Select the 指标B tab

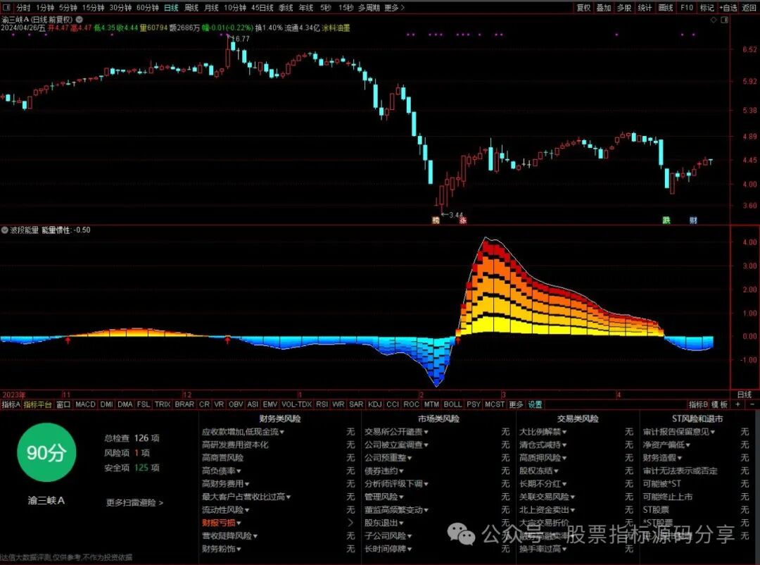click(698, 404)
